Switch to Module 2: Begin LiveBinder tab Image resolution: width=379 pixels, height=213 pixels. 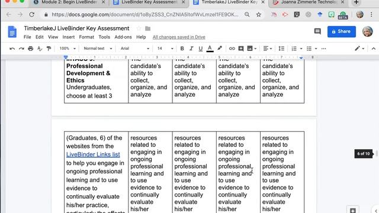pos(69,2)
